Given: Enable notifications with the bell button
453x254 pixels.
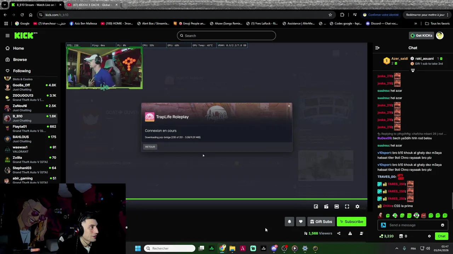Looking at the screenshot, I should point(289,222).
